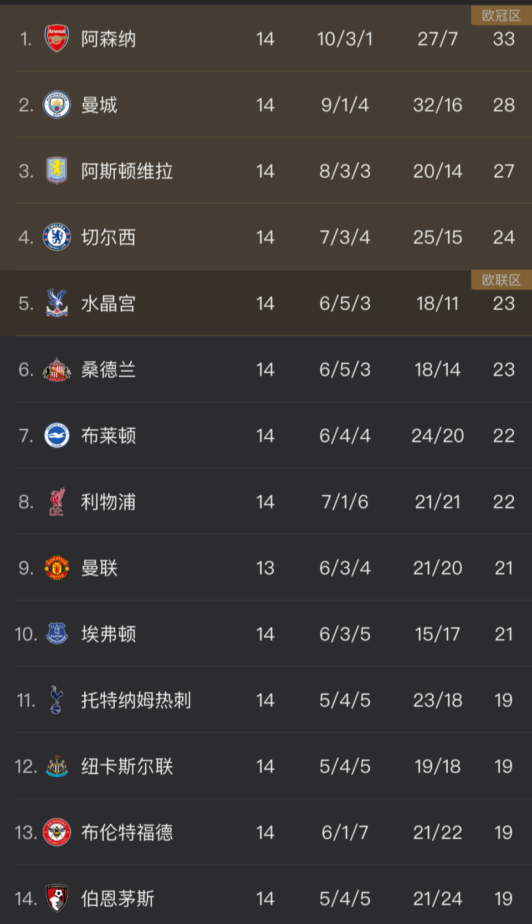
Task: Open the Chelsea club crest
Action: (57, 237)
